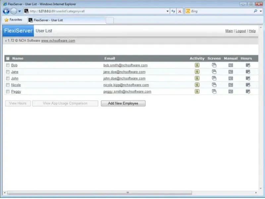Open John's Activity report icon
Image resolution: width=265 pixels, height=199 pixels.
pos(197,78)
